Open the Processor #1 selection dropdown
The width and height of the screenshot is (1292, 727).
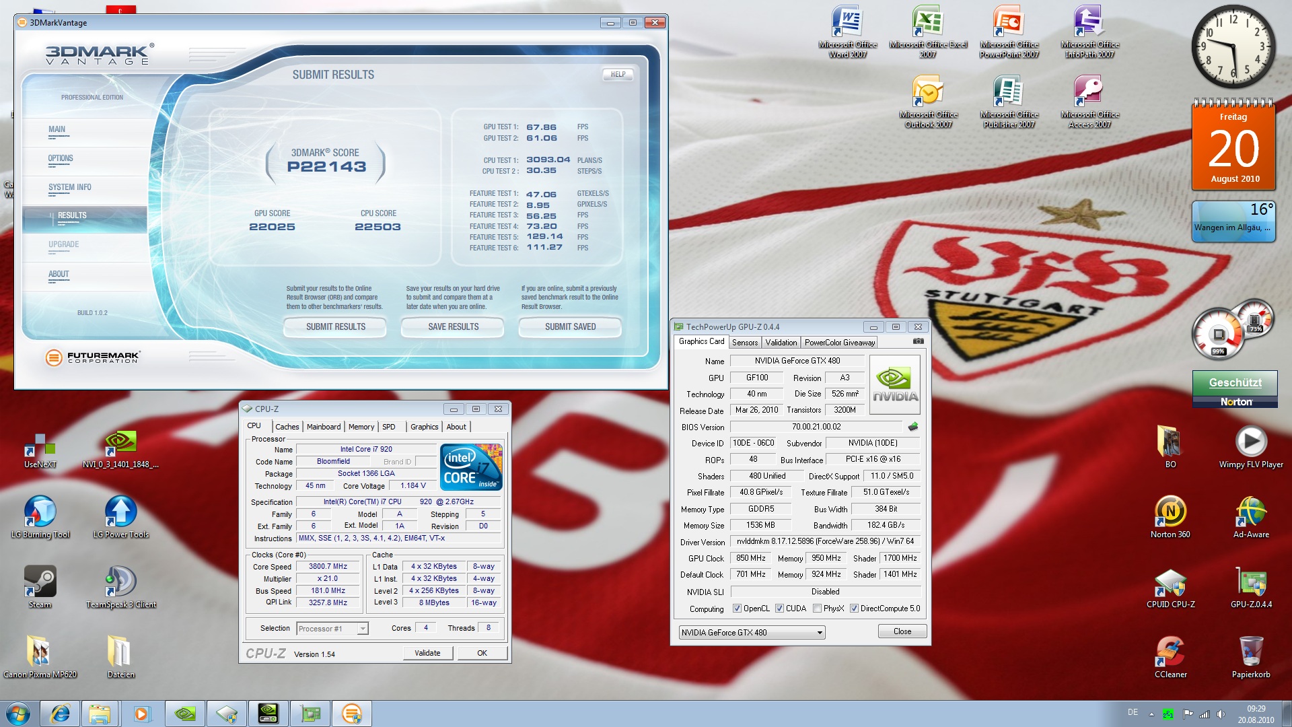point(332,628)
